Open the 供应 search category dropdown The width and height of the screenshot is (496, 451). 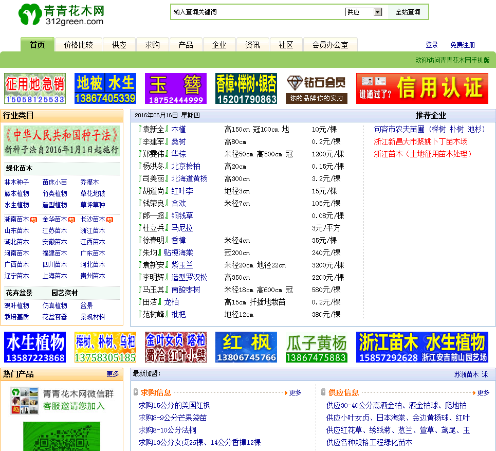pyautogui.click(x=363, y=12)
